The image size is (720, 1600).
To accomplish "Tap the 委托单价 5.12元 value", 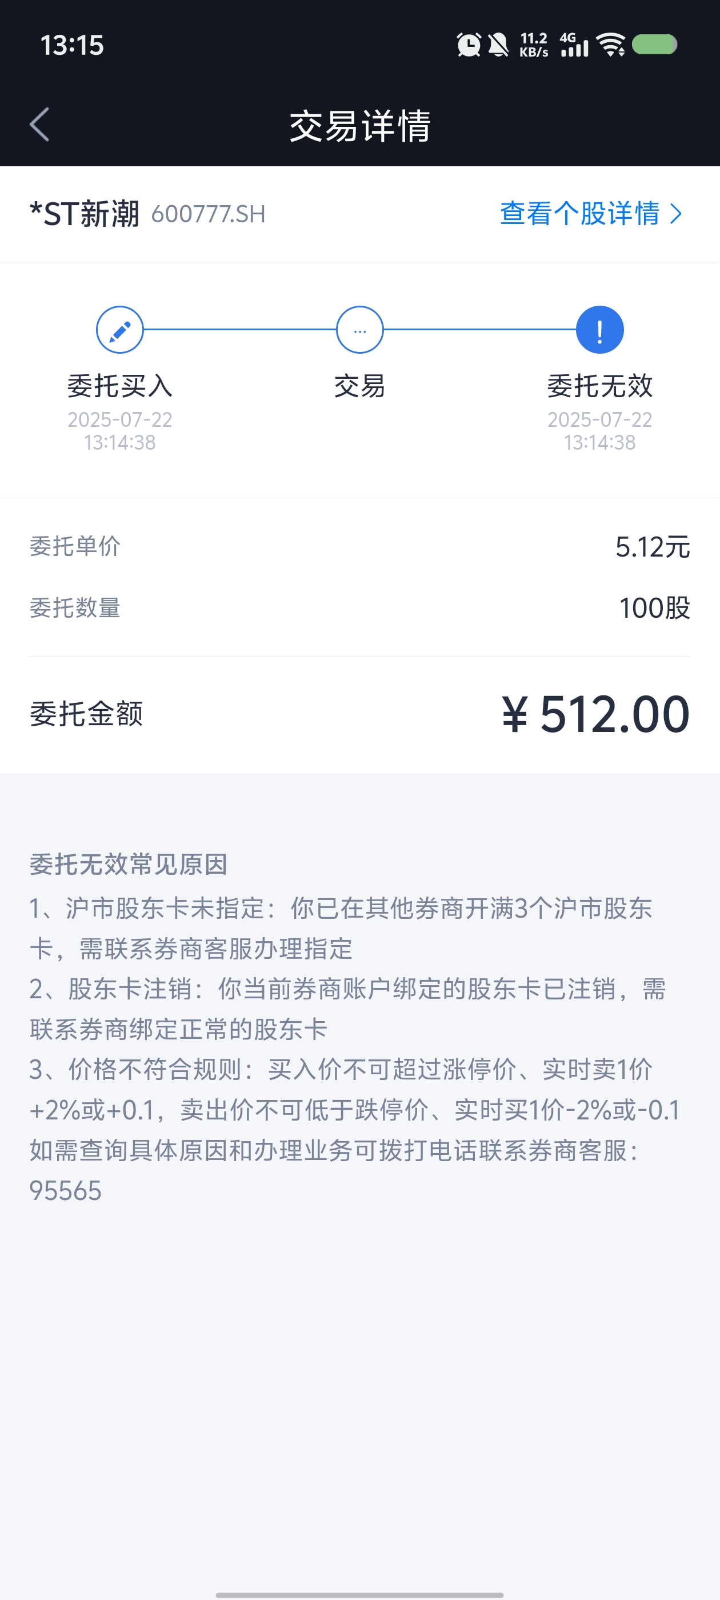I will pyautogui.click(x=653, y=547).
